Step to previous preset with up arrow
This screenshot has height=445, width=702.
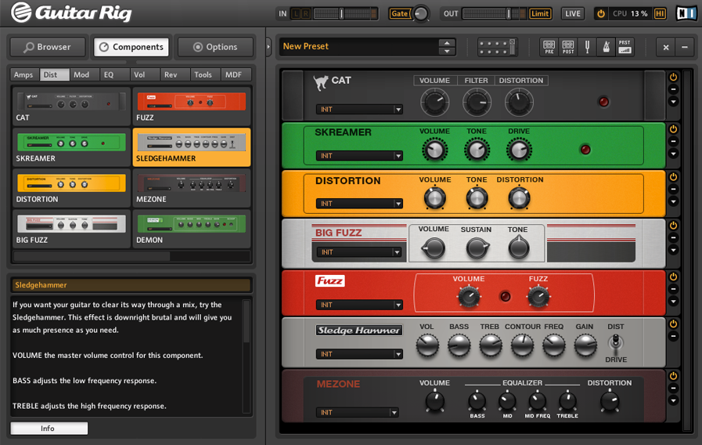click(447, 43)
